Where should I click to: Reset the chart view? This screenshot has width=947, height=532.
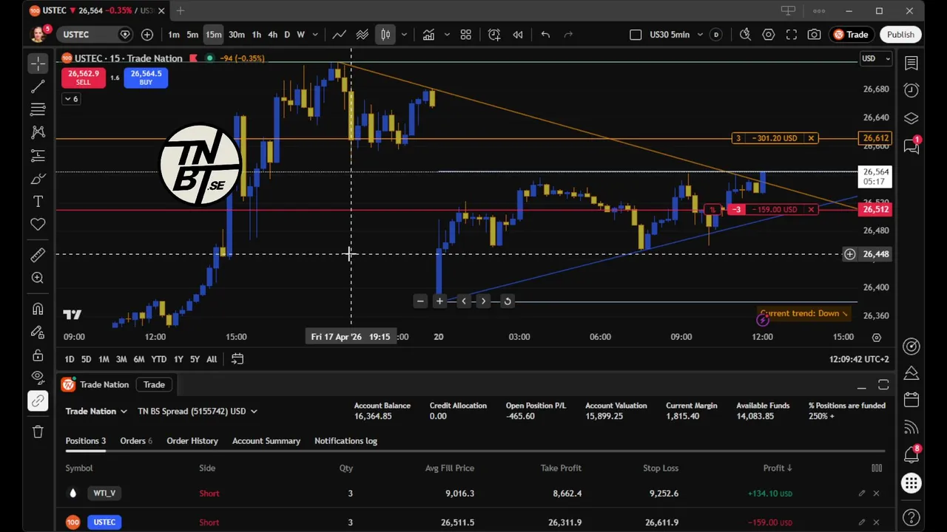tap(508, 301)
